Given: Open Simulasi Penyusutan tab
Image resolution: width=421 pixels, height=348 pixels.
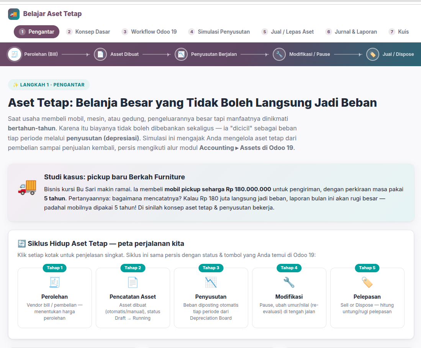Looking at the screenshot, I should 219,32.
